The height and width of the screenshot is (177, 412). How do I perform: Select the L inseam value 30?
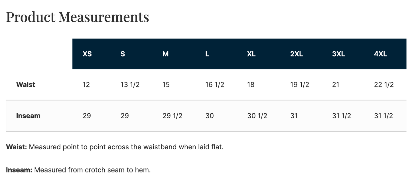210,116
